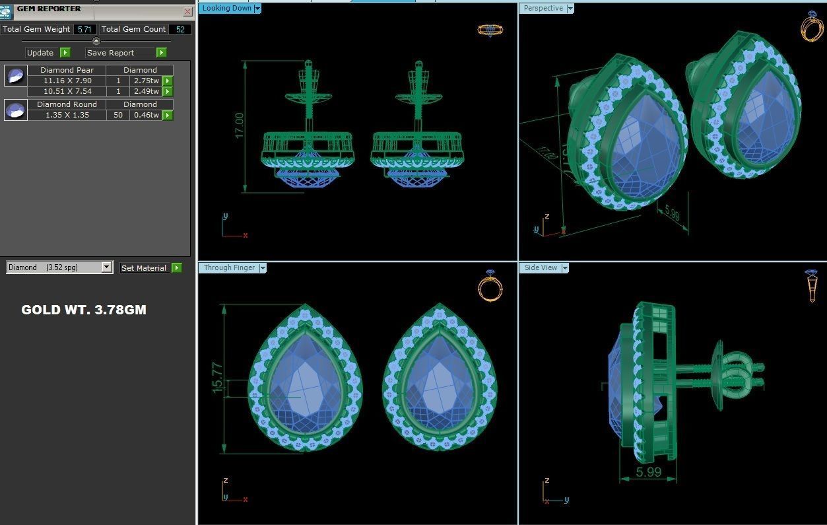Click the Total Gem Count value 52
Screen dimensions: 827x525
pos(180,29)
